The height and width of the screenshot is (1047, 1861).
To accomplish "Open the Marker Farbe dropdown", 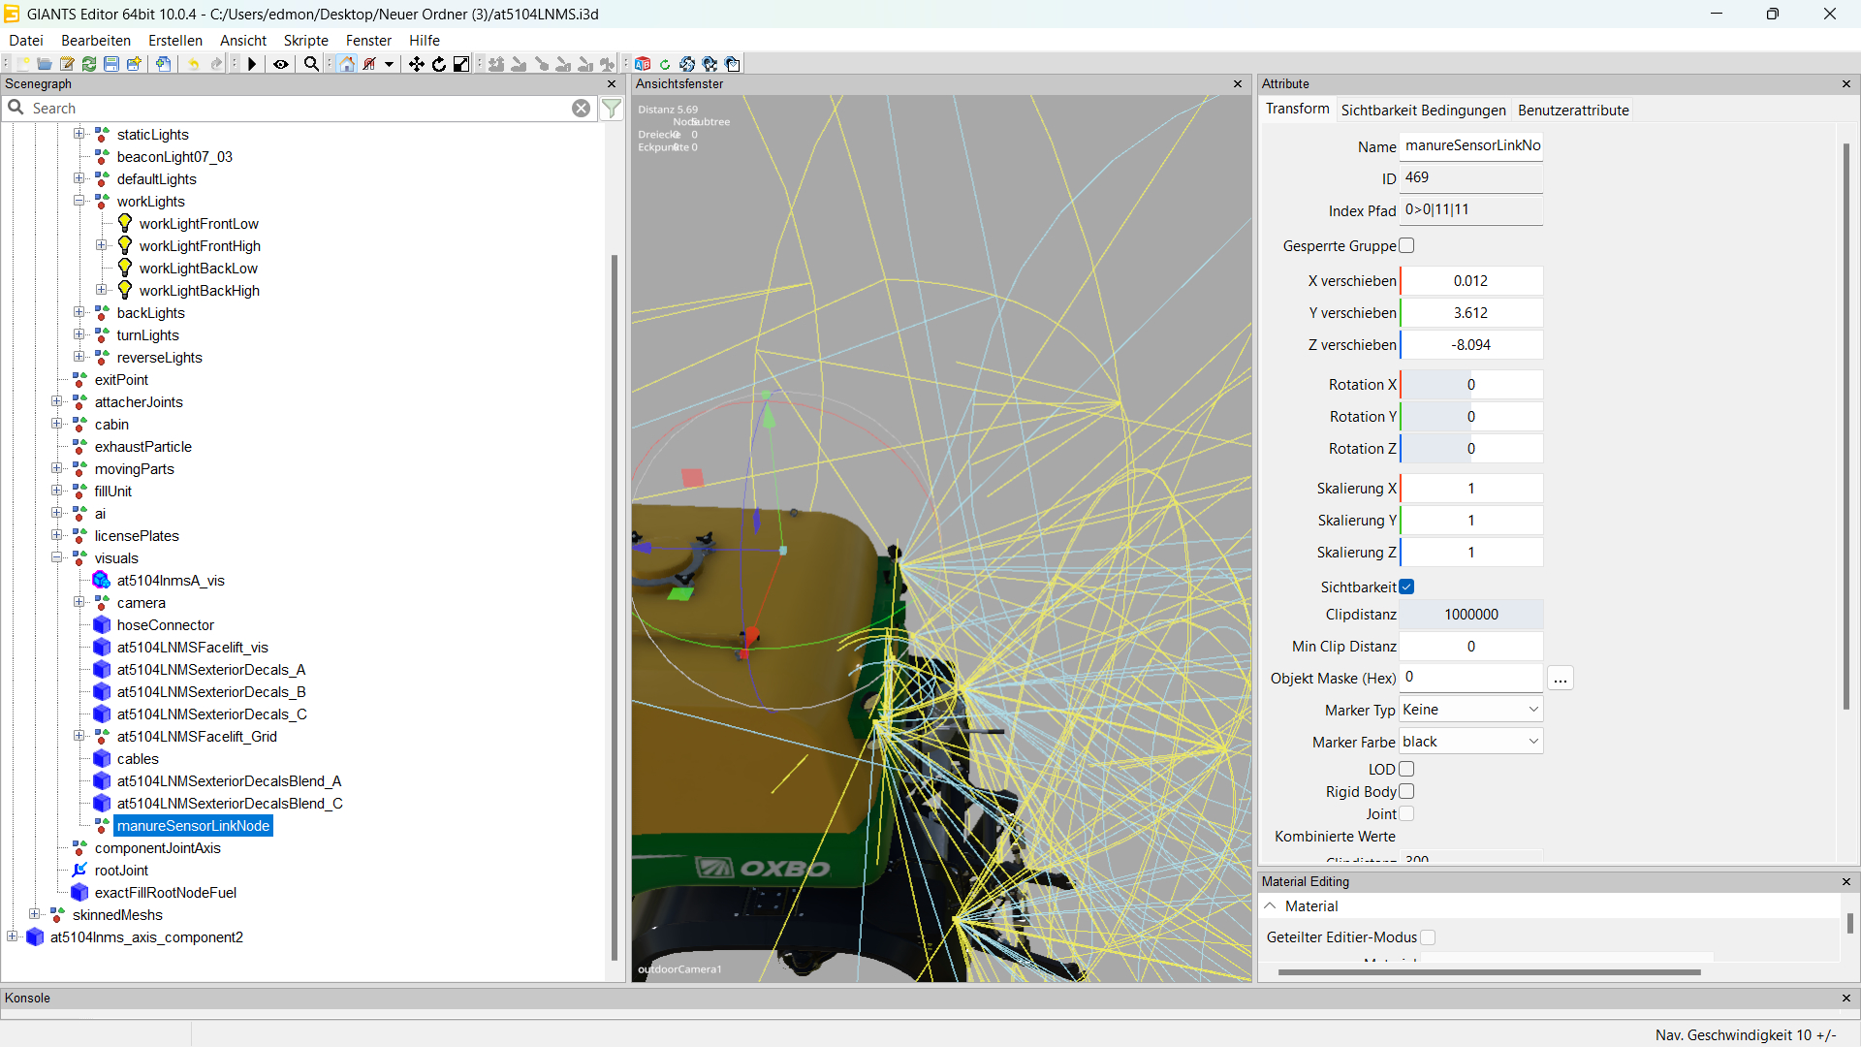I will click(x=1470, y=742).
